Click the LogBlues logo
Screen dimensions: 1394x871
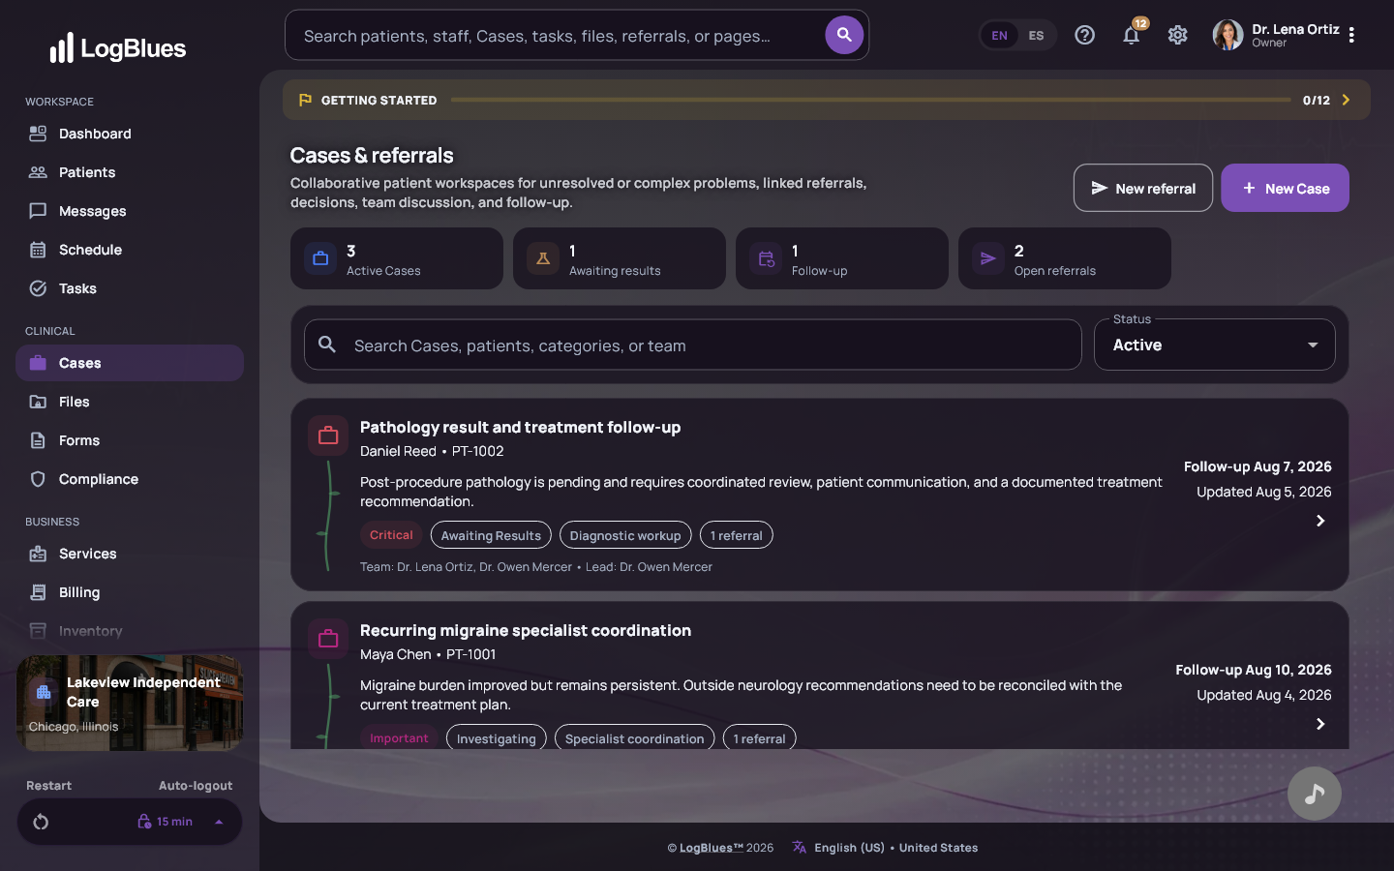[x=117, y=47]
